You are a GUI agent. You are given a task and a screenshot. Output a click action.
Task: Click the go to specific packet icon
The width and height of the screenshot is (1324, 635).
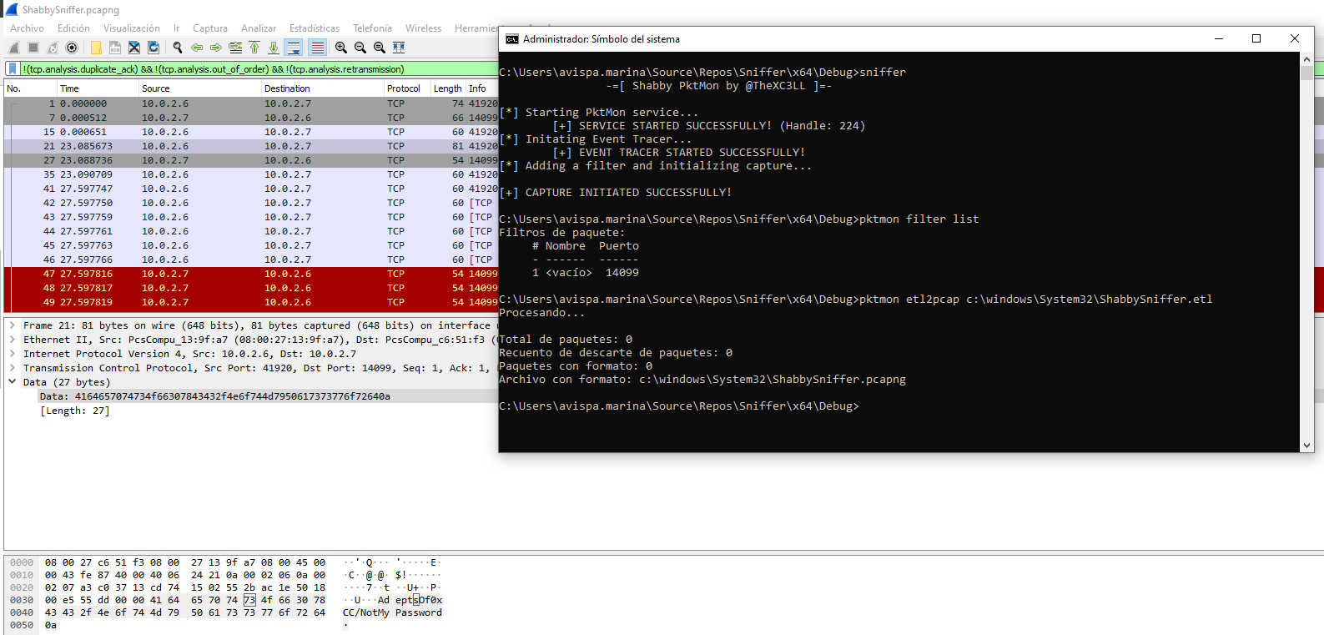(x=235, y=48)
